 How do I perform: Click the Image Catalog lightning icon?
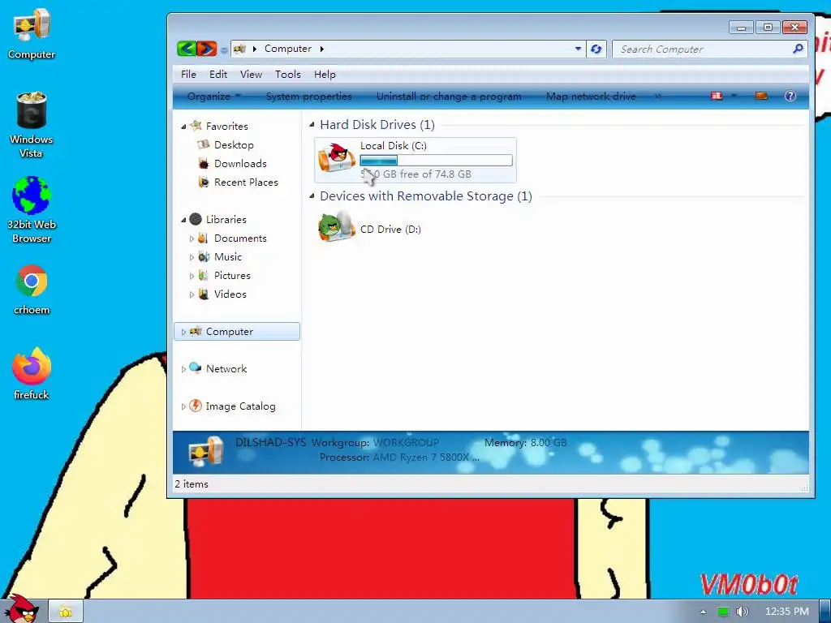coord(196,406)
